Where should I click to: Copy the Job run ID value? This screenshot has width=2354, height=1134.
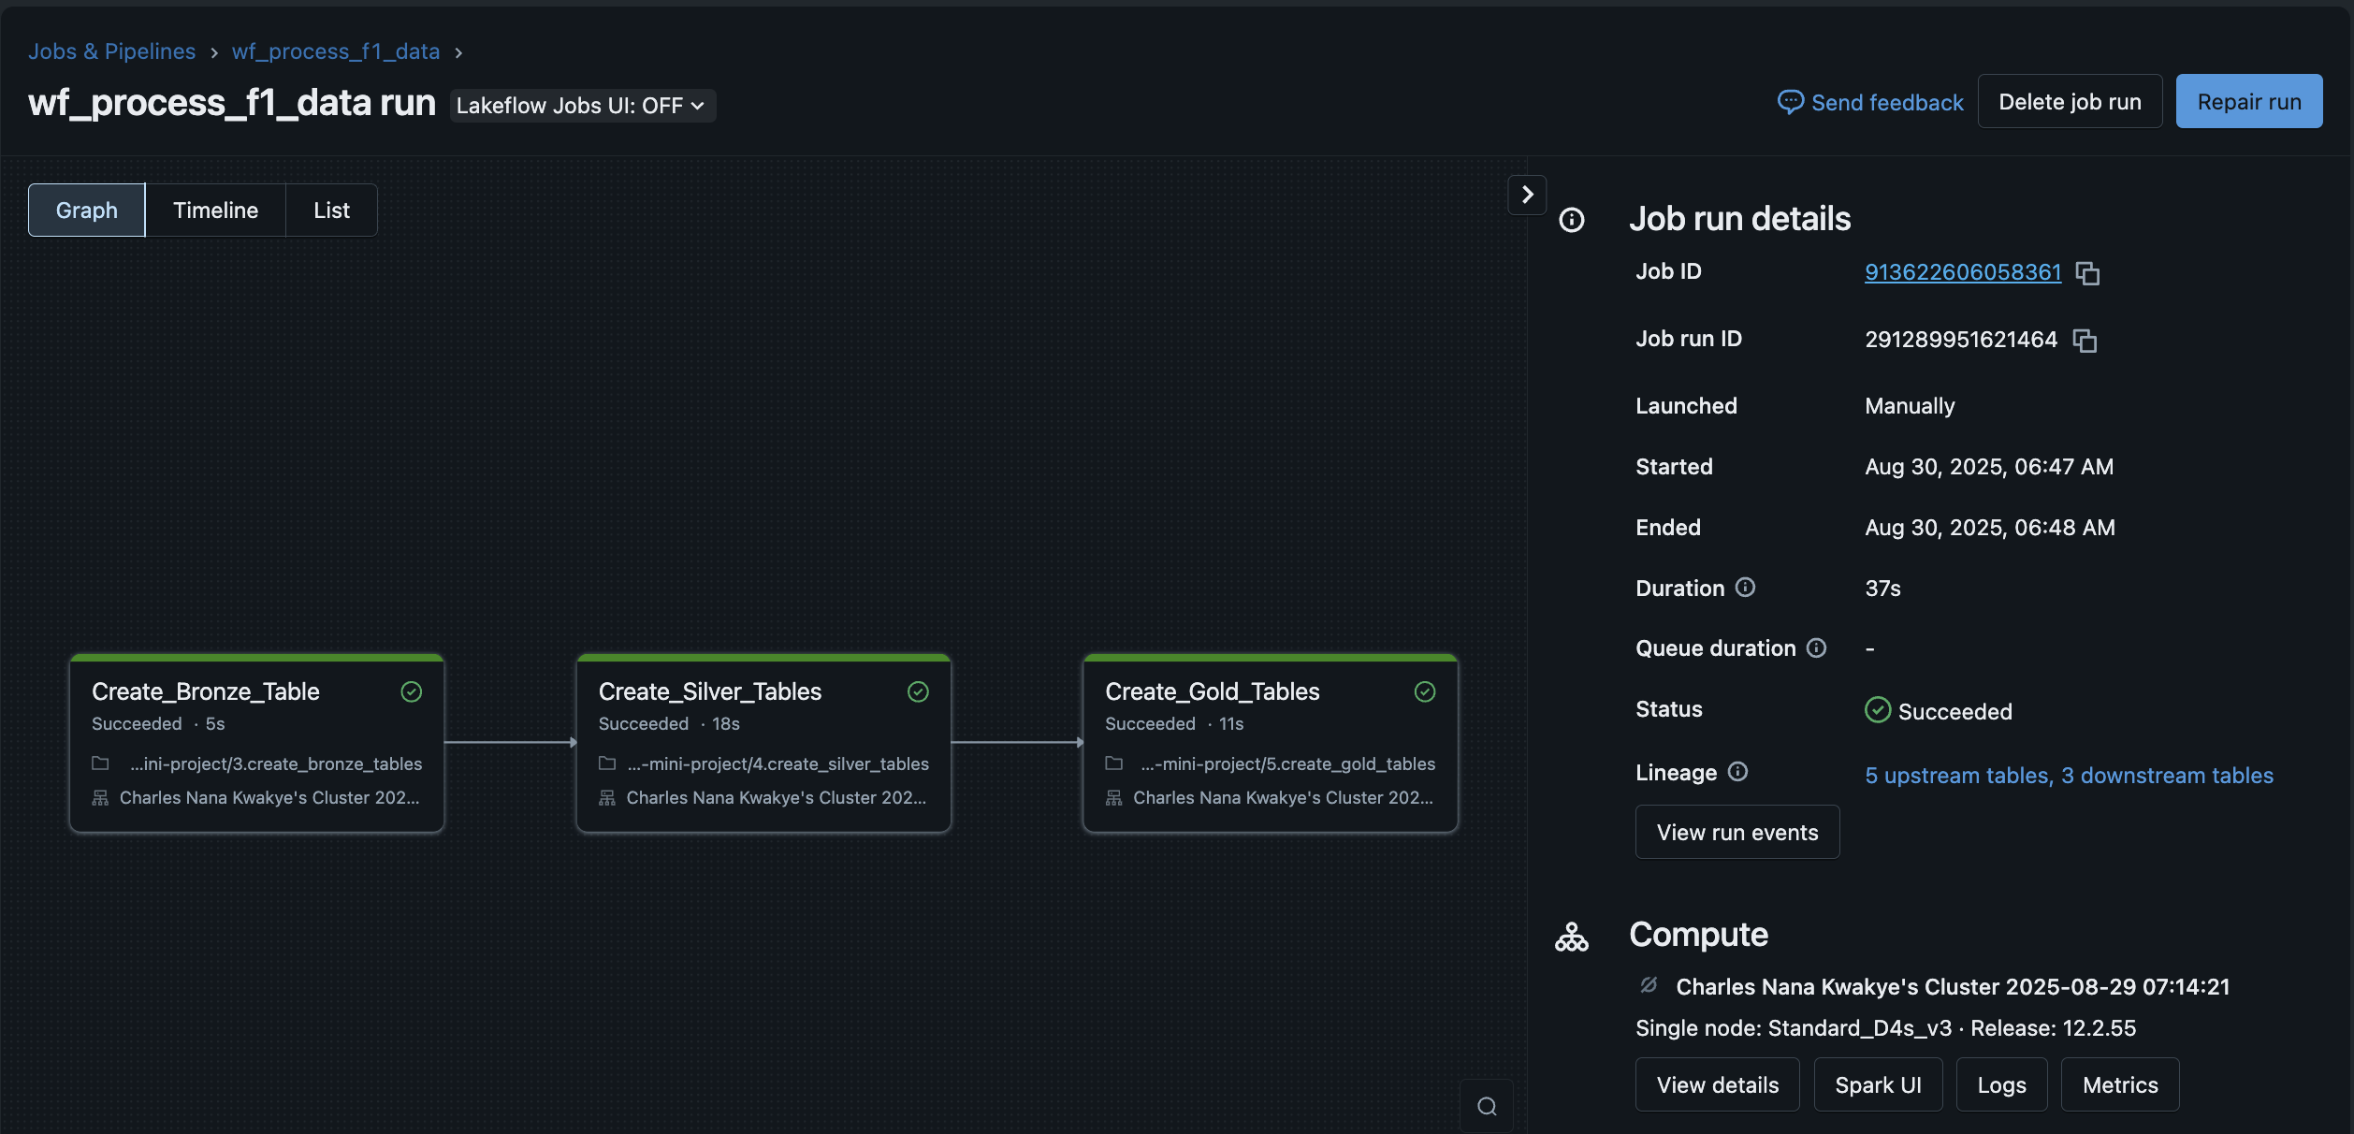(x=2085, y=341)
